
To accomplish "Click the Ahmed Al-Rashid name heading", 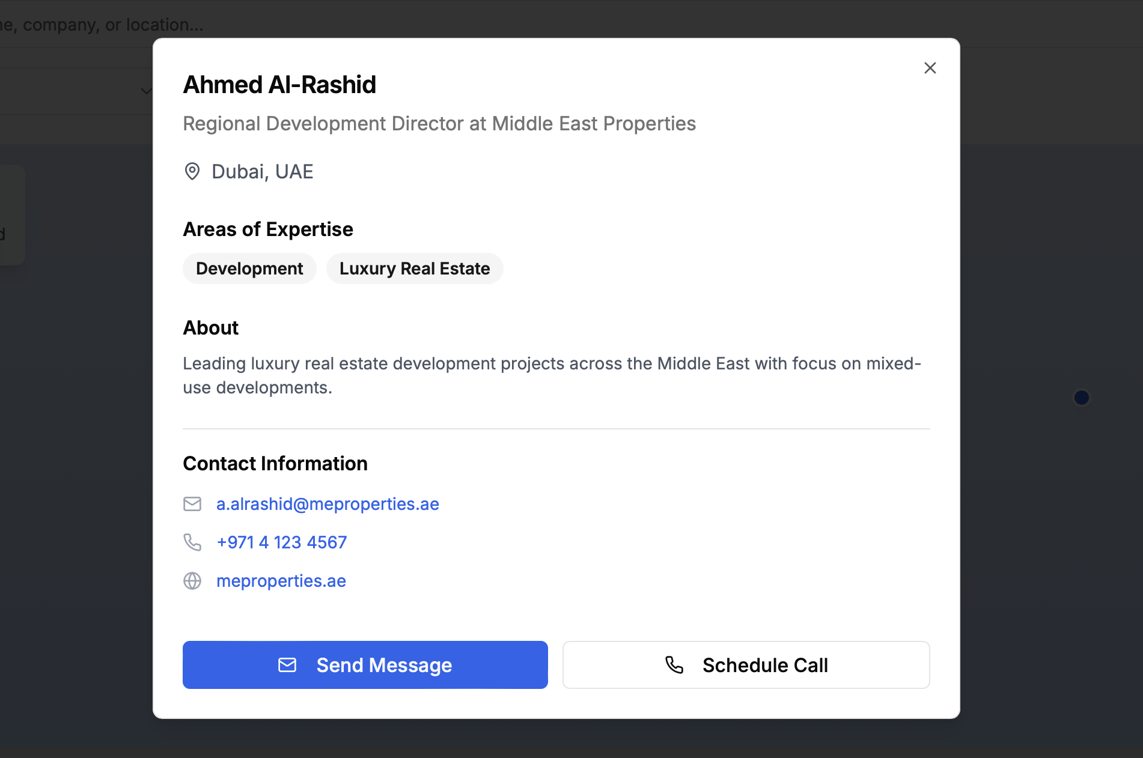I will click(x=279, y=85).
